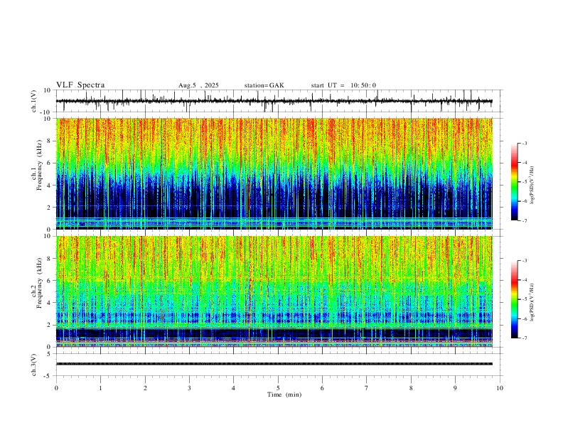Click the "8" kHz tick of ch.2 spectrogram
563x435 pixels.
coord(49,259)
